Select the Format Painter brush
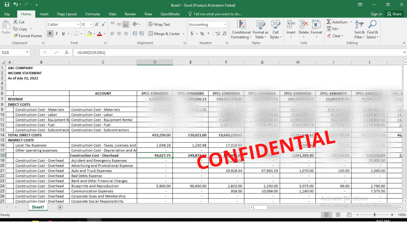The height and width of the screenshot is (228, 407). pyautogui.click(x=15, y=36)
